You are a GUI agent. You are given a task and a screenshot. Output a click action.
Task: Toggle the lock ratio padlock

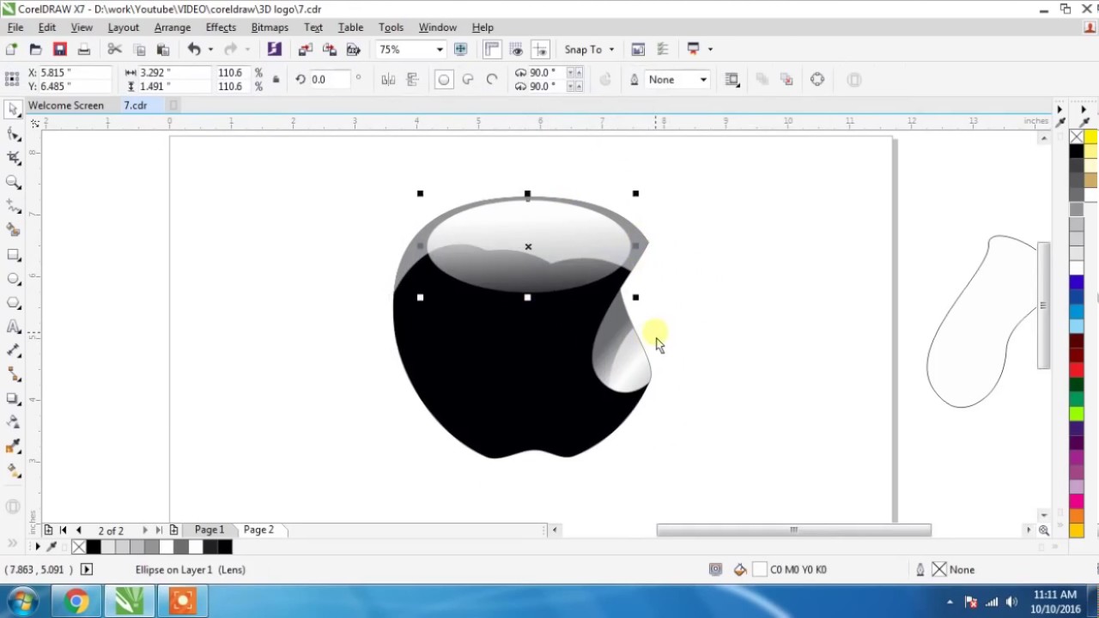coord(276,80)
